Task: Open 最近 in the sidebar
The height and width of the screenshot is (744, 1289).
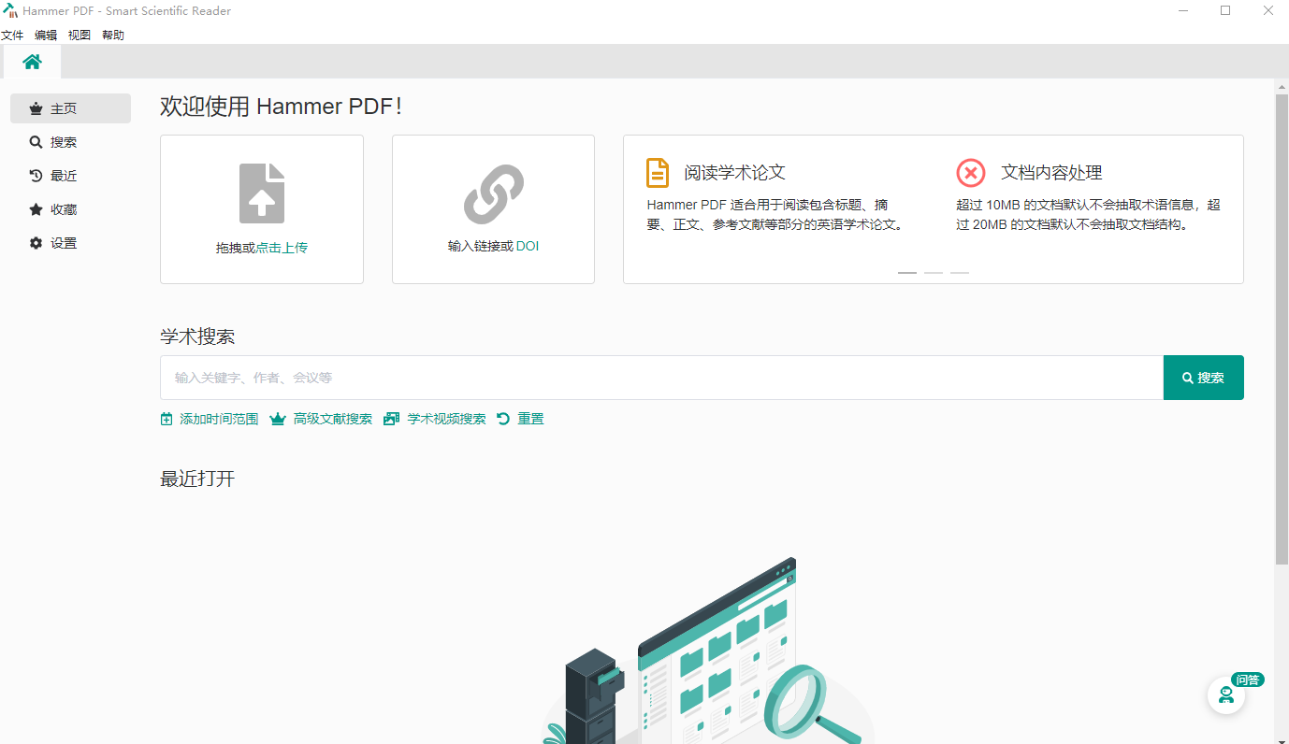Action: pyautogui.click(x=70, y=176)
